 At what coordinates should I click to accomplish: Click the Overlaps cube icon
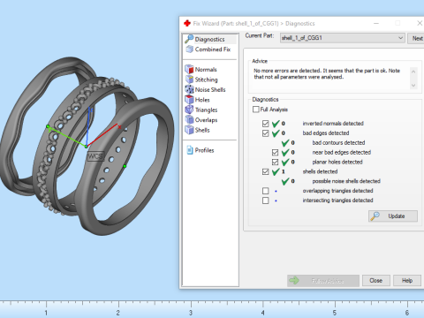pos(189,120)
